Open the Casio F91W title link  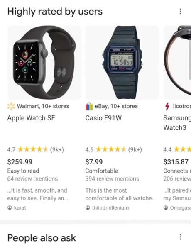click(x=103, y=118)
